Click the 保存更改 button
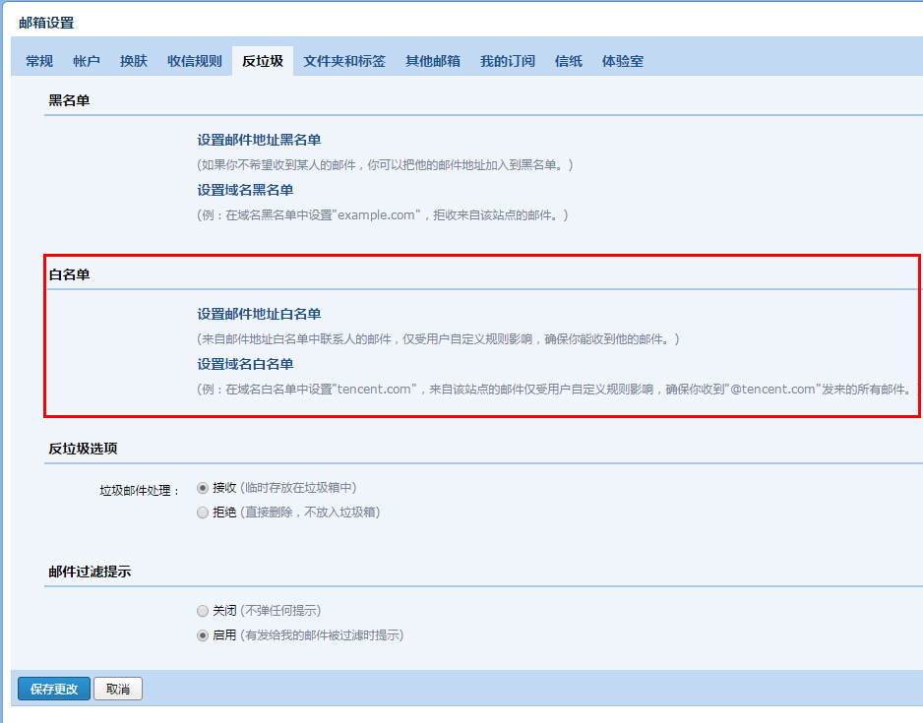Image resolution: width=923 pixels, height=723 pixels. (54, 689)
